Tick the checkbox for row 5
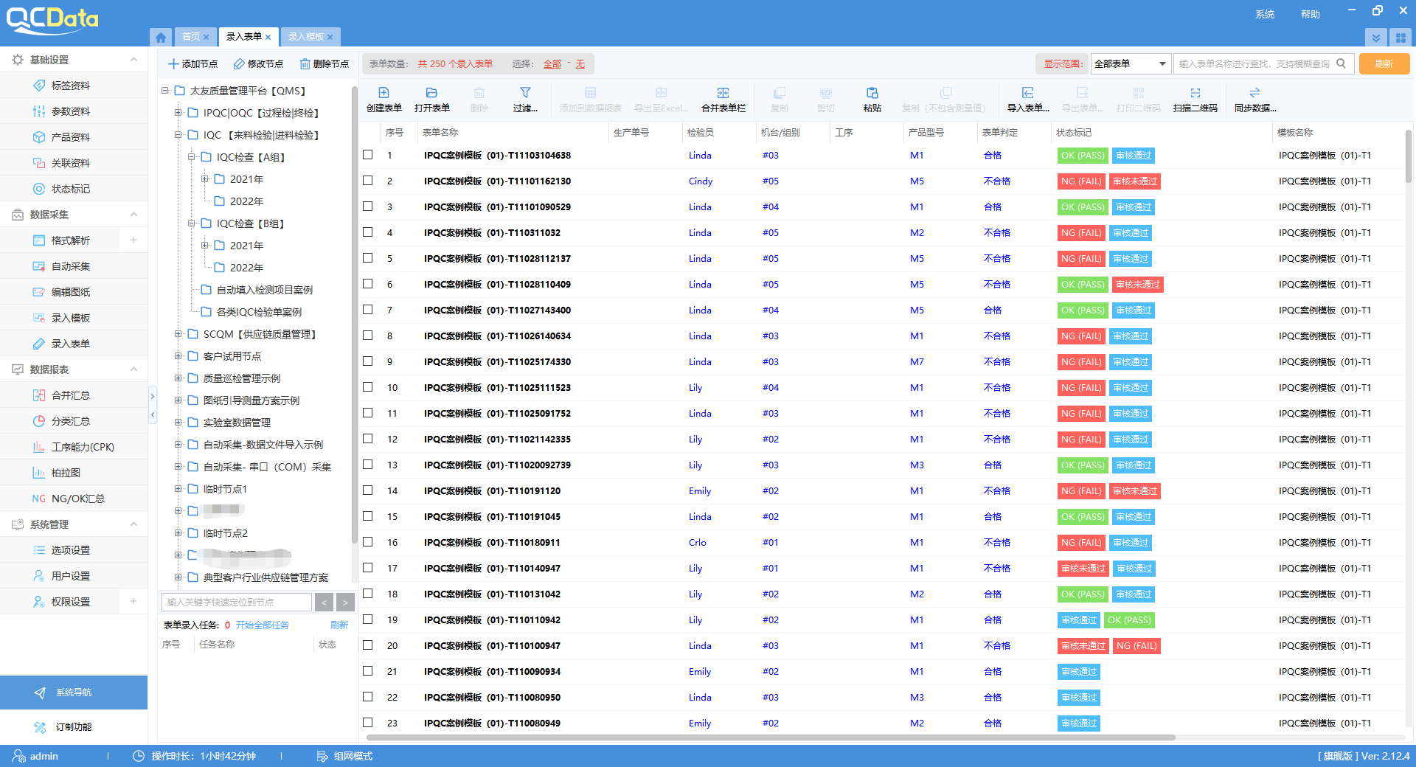 (x=368, y=258)
